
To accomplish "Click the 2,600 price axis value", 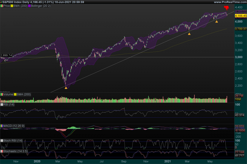I will point(239,71).
